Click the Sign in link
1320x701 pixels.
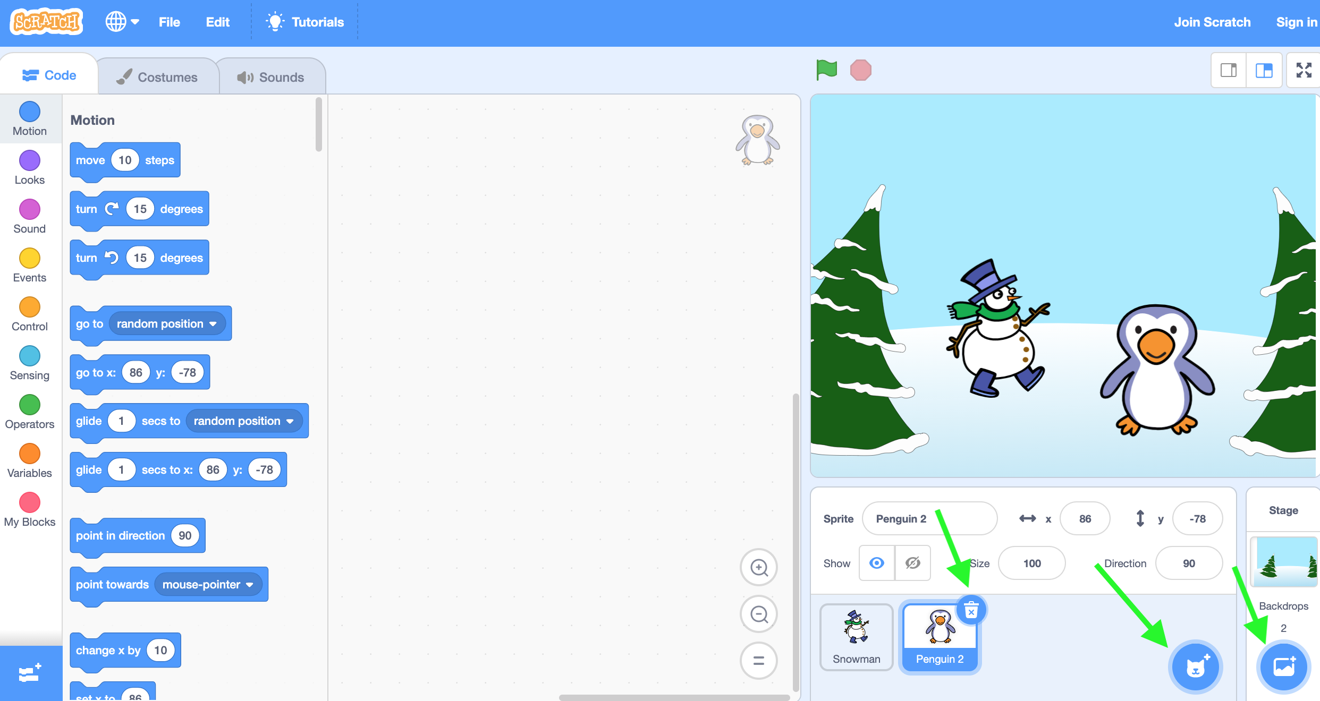(1297, 22)
